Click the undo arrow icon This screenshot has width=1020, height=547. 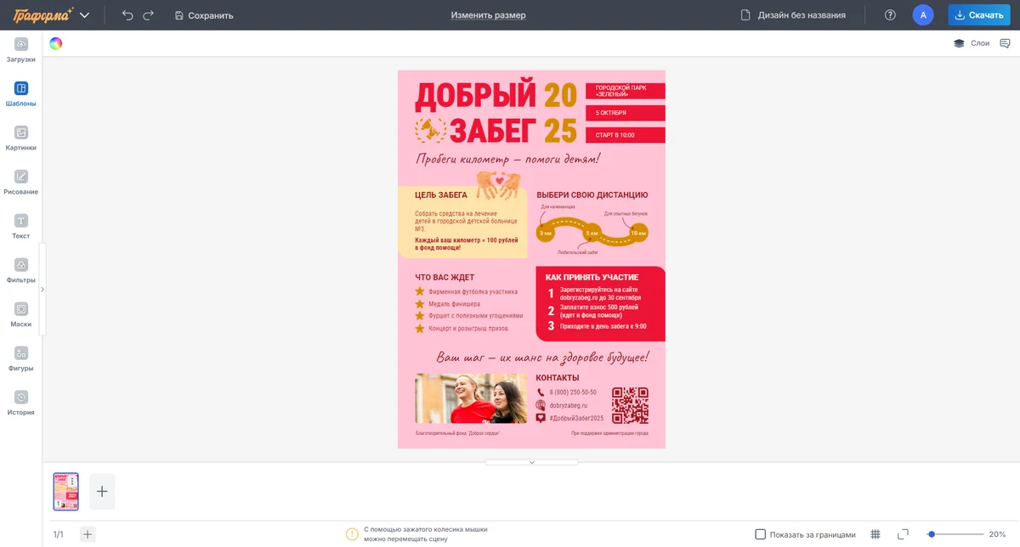pyautogui.click(x=127, y=15)
